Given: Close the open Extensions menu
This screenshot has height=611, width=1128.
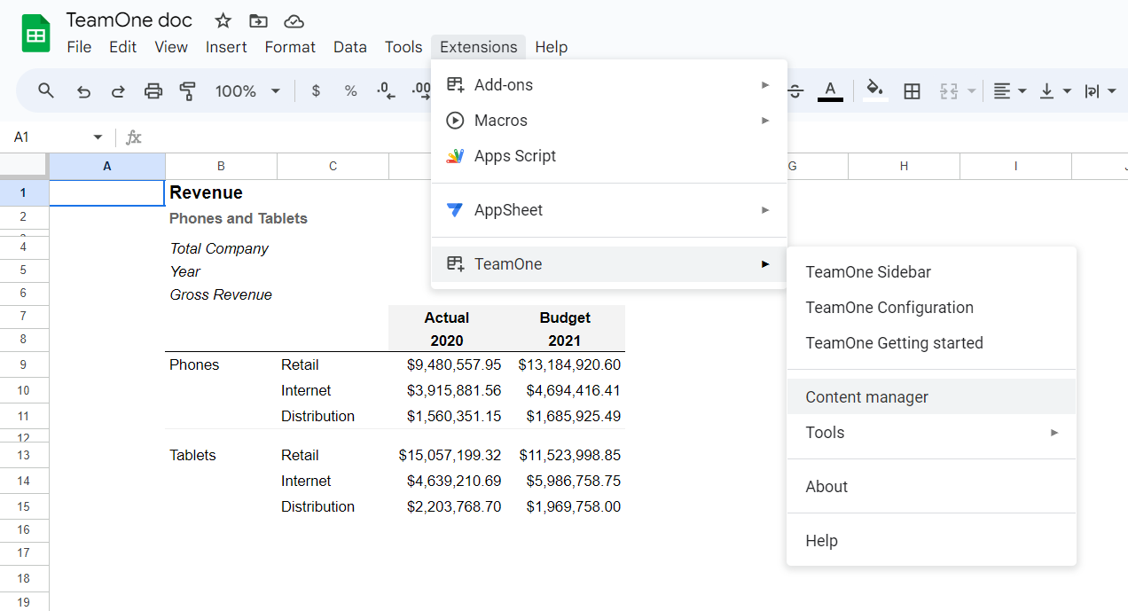Looking at the screenshot, I should [x=478, y=47].
